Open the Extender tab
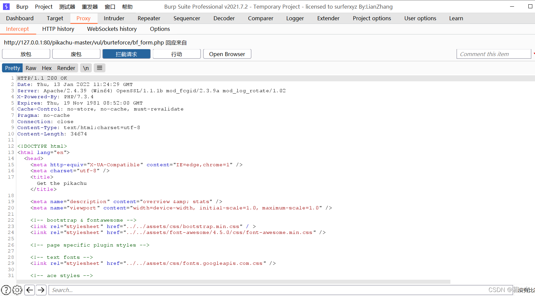The width and height of the screenshot is (535, 296). [x=329, y=18]
